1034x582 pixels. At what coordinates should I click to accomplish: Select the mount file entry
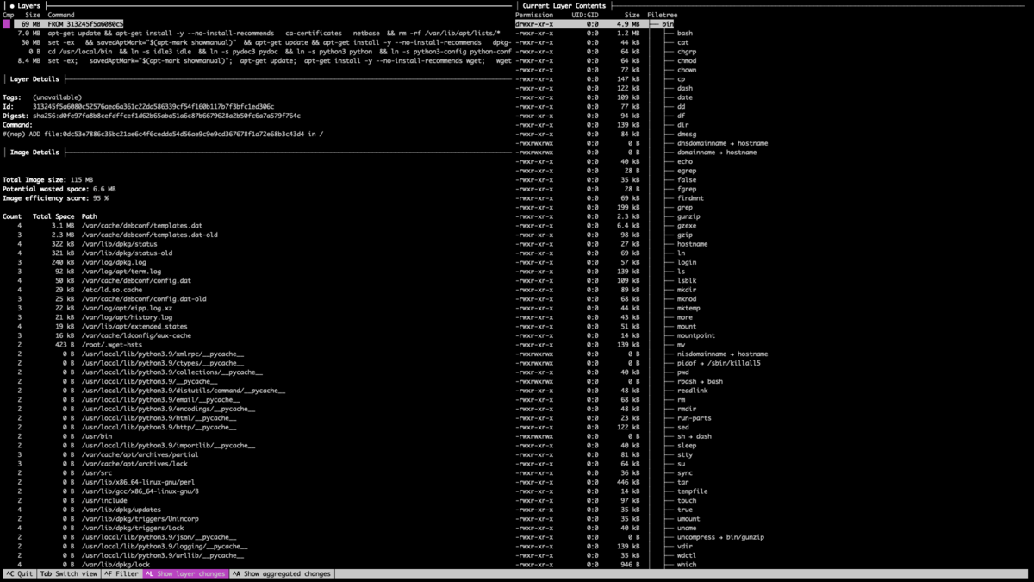tap(687, 326)
